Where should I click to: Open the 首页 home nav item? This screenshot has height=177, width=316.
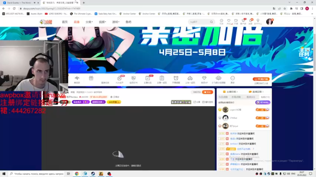tap(65, 22)
